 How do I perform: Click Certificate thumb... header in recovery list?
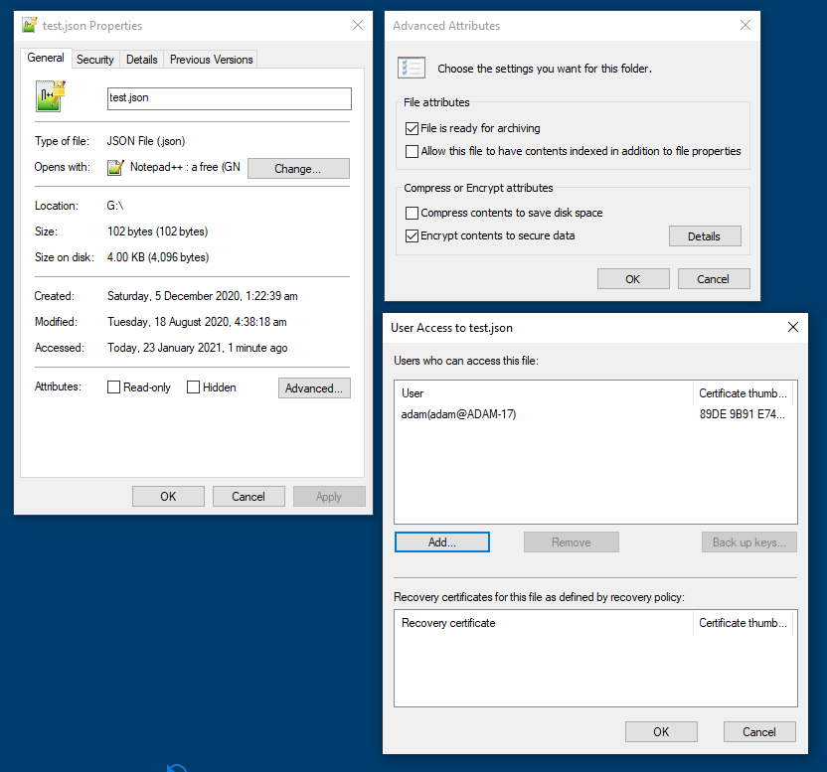coord(744,623)
